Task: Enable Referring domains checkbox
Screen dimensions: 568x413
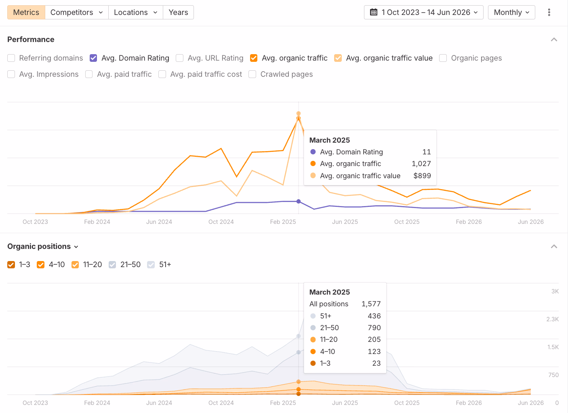Action: (x=11, y=58)
